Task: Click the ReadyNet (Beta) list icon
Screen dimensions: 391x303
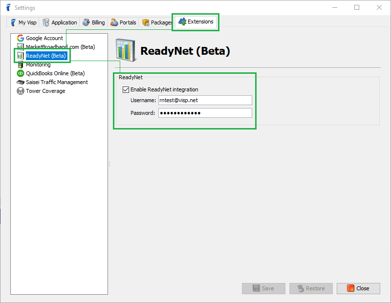Action: tap(21, 56)
